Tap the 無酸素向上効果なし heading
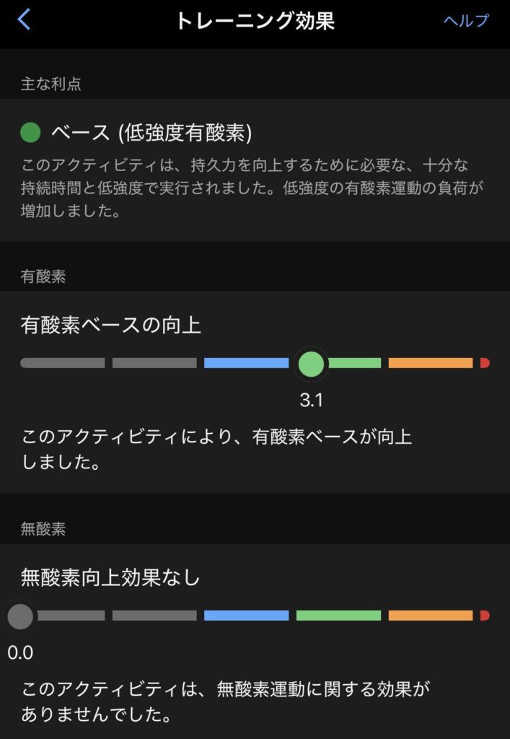510x739 pixels. [x=110, y=577]
